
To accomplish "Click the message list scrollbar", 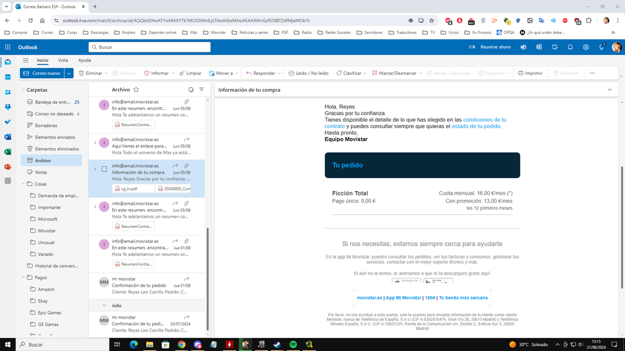I will pyautogui.click(x=207, y=279).
